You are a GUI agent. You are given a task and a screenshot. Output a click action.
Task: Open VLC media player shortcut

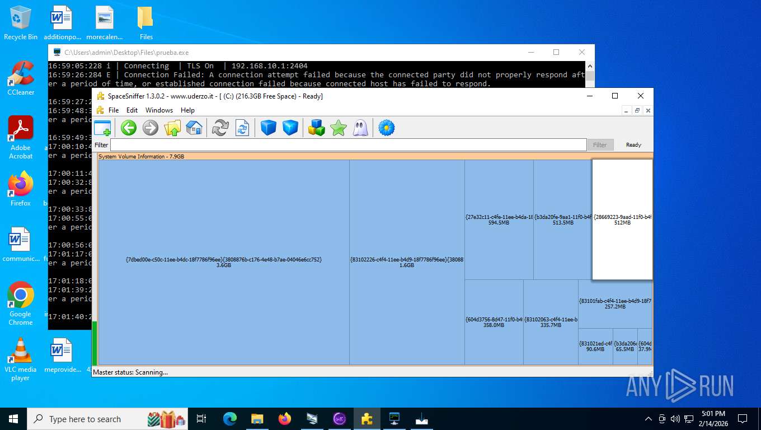[21, 359]
